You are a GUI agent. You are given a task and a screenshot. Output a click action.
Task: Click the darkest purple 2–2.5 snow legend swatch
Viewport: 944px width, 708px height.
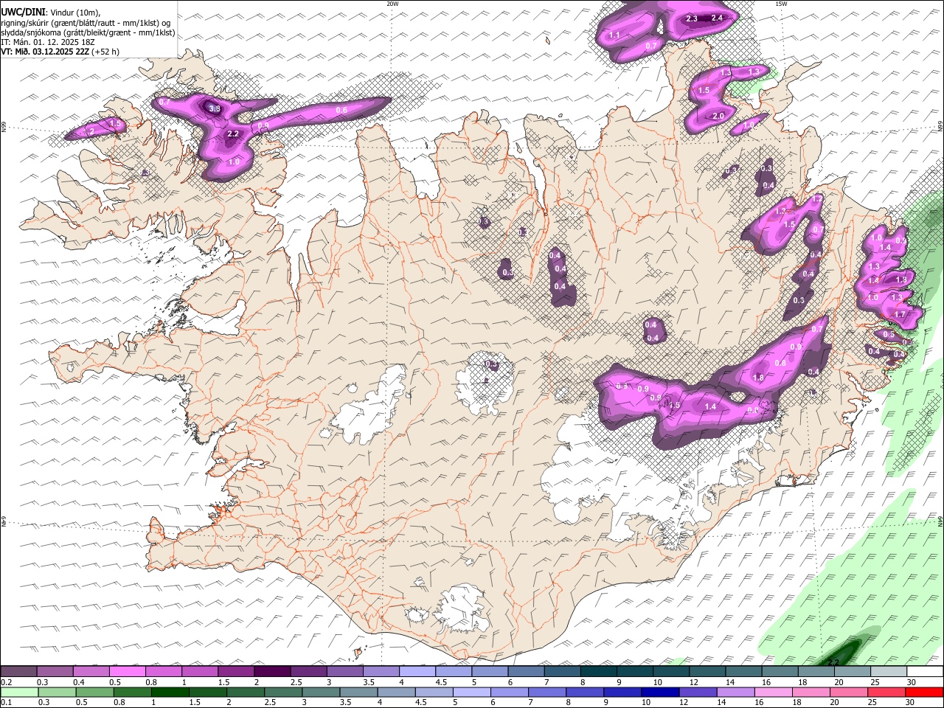pos(272,672)
